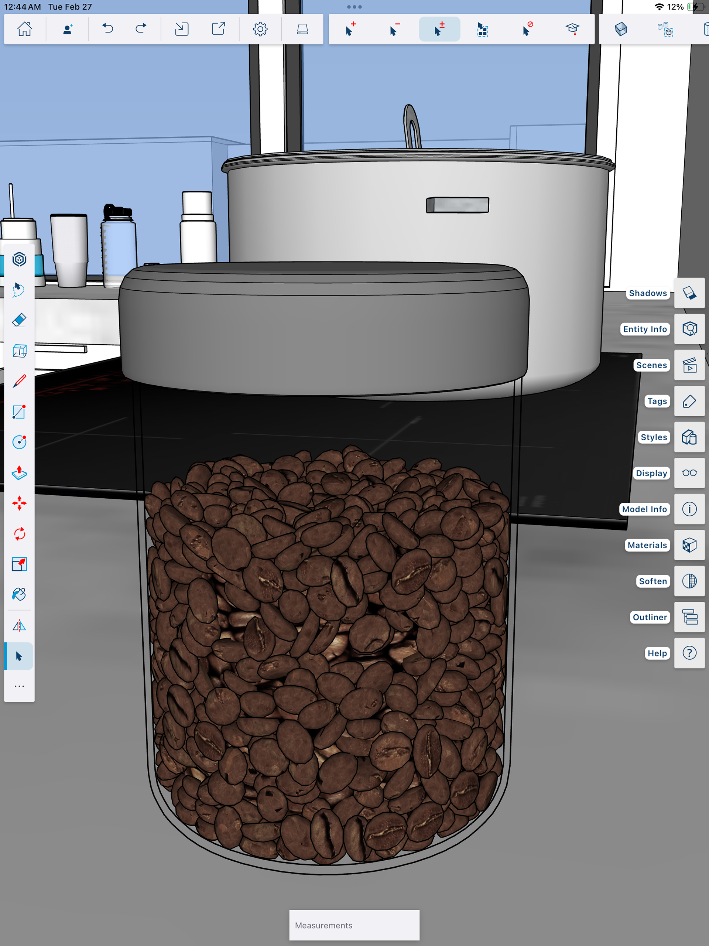The width and height of the screenshot is (709, 946).
Task: Choose the Lasso select tool
Action: point(19,290)
